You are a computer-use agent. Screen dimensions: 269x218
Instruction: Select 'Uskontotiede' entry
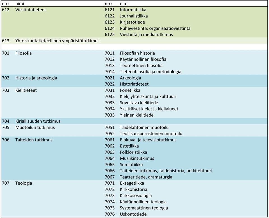point(133,214)
